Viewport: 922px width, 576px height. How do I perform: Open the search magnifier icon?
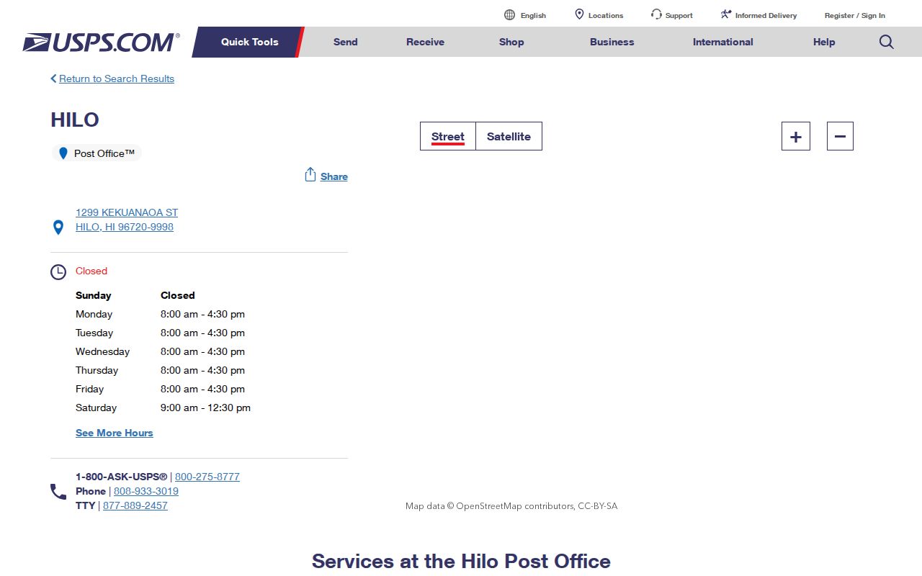pos(887,42)
